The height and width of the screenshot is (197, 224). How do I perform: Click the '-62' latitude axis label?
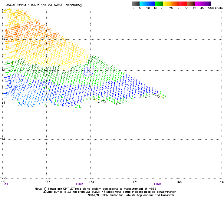3,39
